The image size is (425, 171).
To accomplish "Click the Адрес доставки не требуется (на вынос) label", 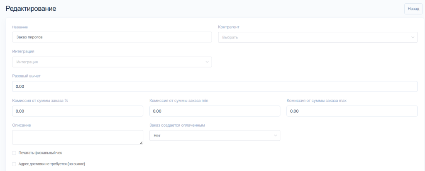I will pos(51,164).
